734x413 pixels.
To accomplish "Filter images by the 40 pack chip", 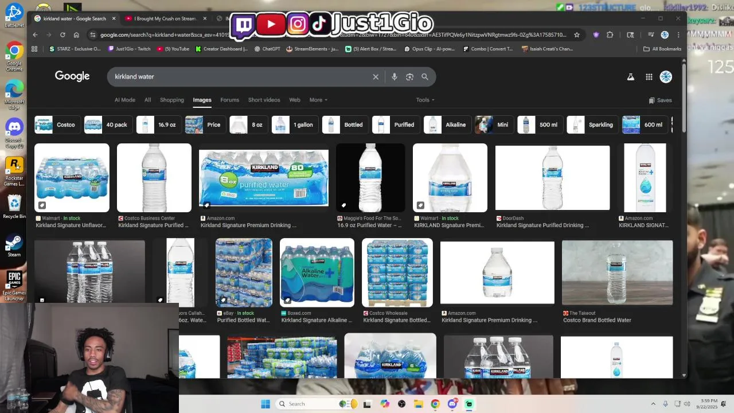I will pyautogui.click(x=108, y=124).
